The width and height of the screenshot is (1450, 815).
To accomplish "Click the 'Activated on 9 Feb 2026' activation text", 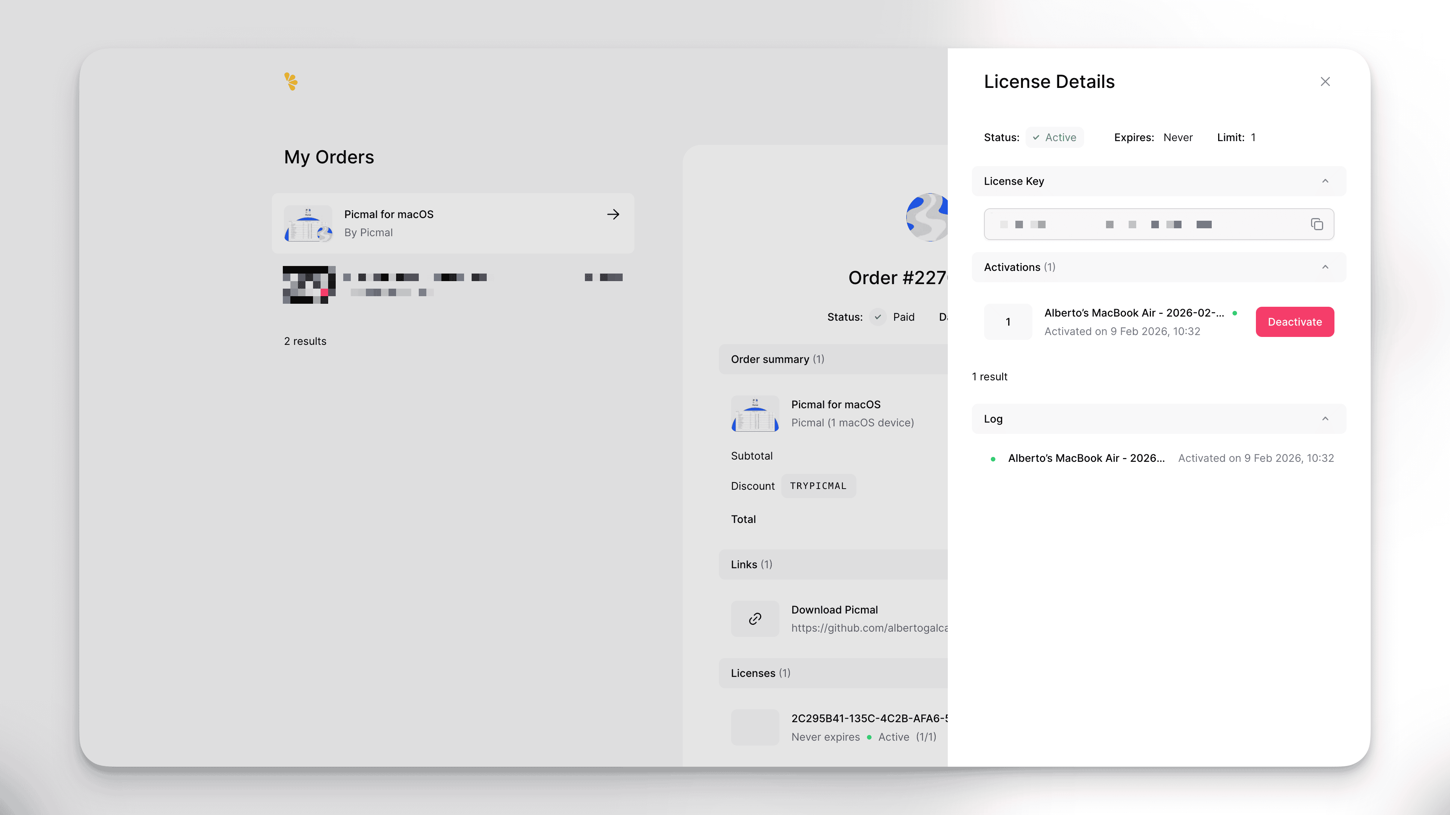I will [x=1122, y=332].
